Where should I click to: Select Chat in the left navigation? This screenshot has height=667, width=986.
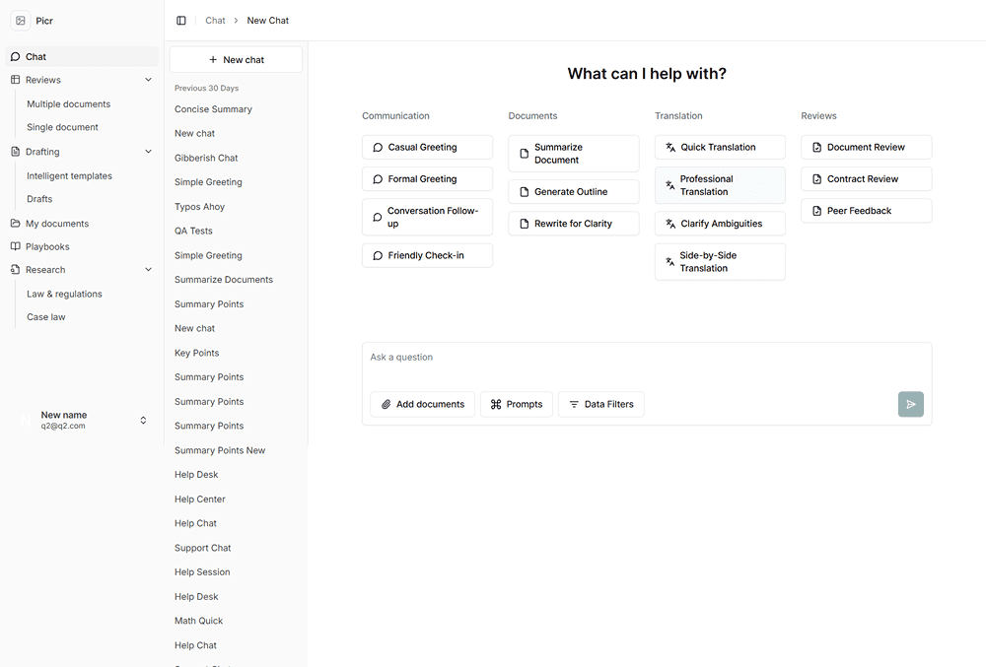[x=35, y=57]
